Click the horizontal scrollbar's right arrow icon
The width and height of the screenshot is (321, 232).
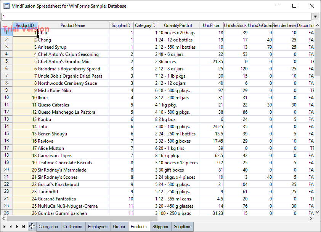pos(311,218)
